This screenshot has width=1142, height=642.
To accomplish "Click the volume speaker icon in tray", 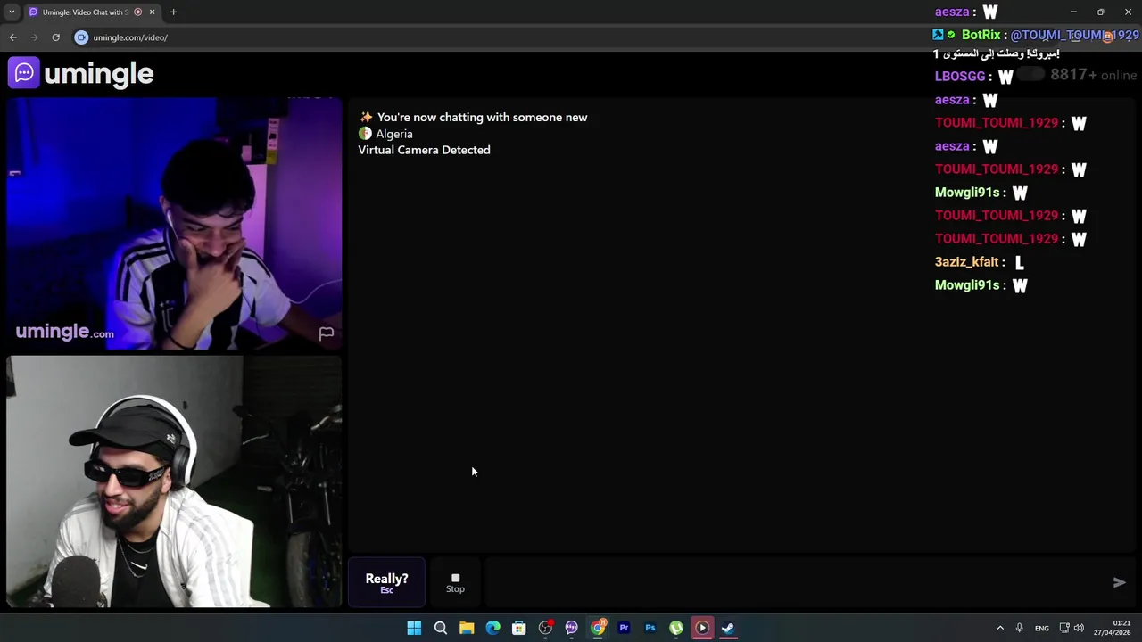I will [x=1079, y=628].
